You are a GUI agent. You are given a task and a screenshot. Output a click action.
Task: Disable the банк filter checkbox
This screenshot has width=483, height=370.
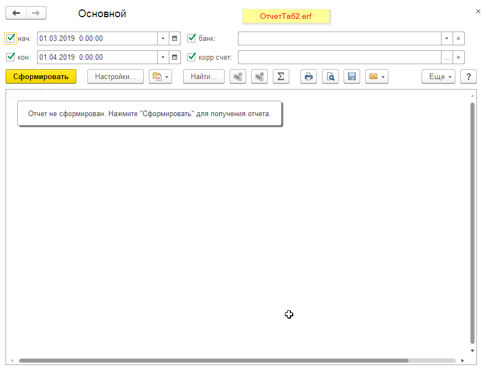coord(191,39)
